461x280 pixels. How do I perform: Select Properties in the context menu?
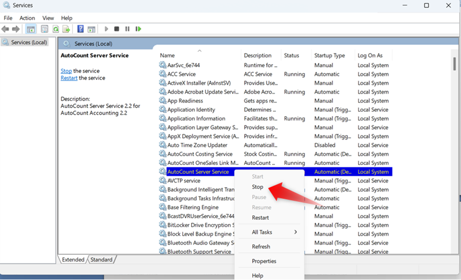(264, 261)
